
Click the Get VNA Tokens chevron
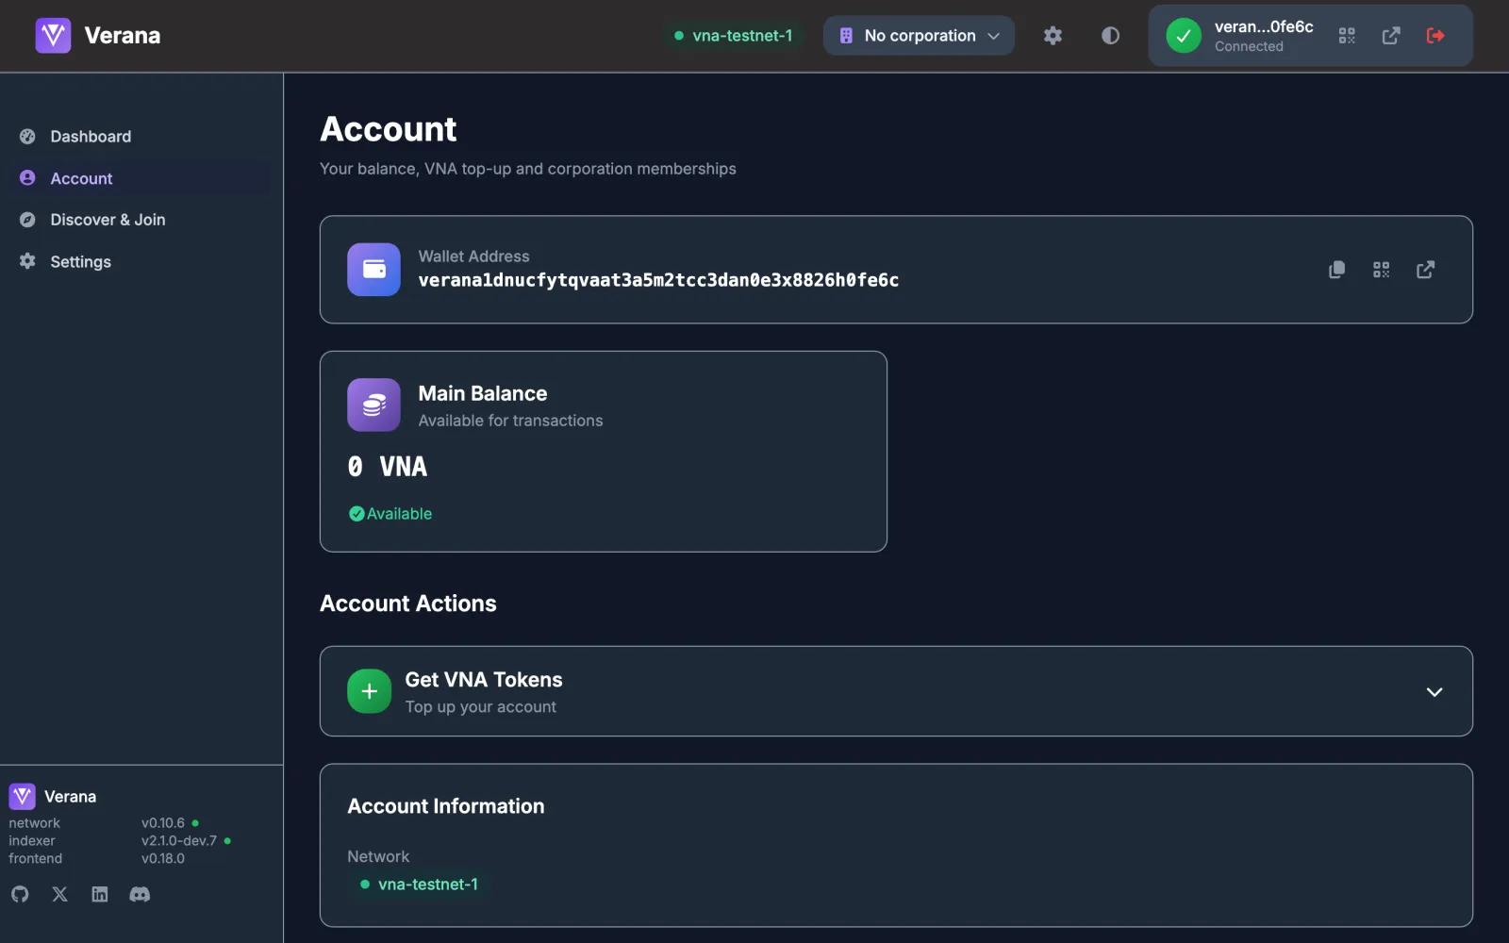[x=1434, y=692]
